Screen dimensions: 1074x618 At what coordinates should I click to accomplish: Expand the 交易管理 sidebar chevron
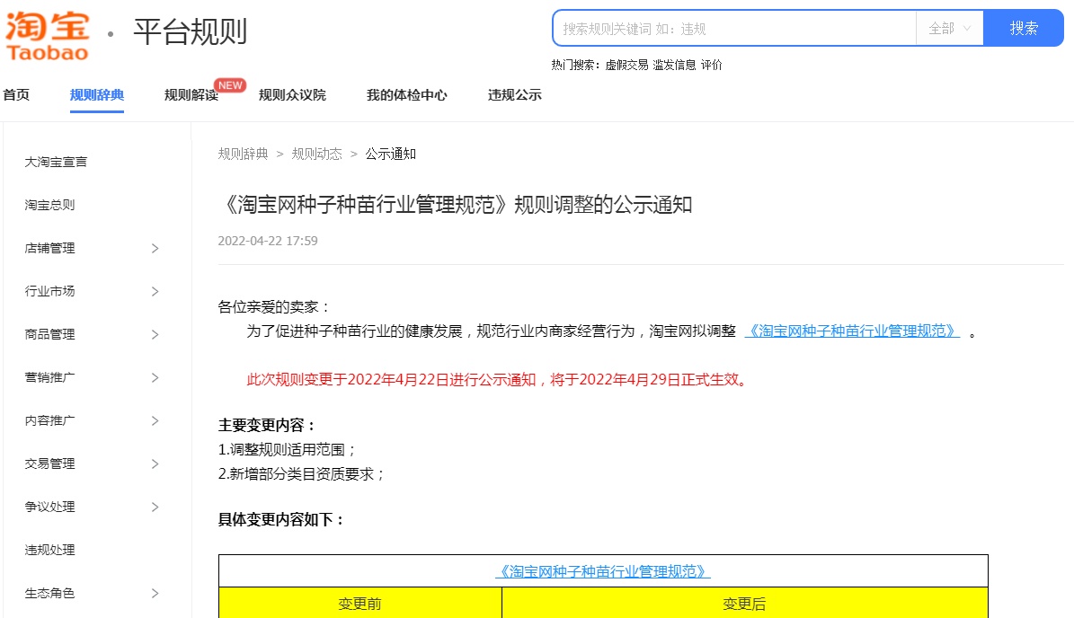pyautogui.click(x=155, y=464)
